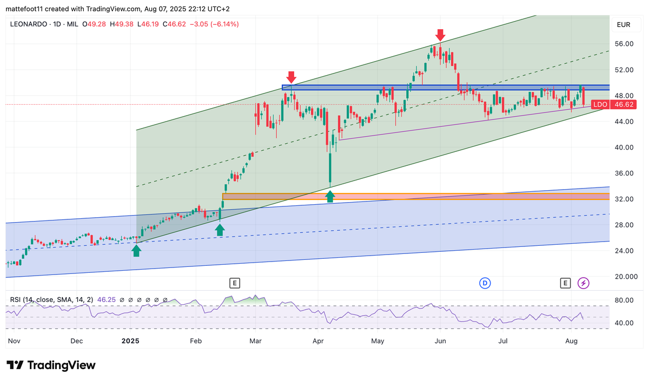Click the earnings E marker near August
This screenshot has width=649, height=382.
565,283
